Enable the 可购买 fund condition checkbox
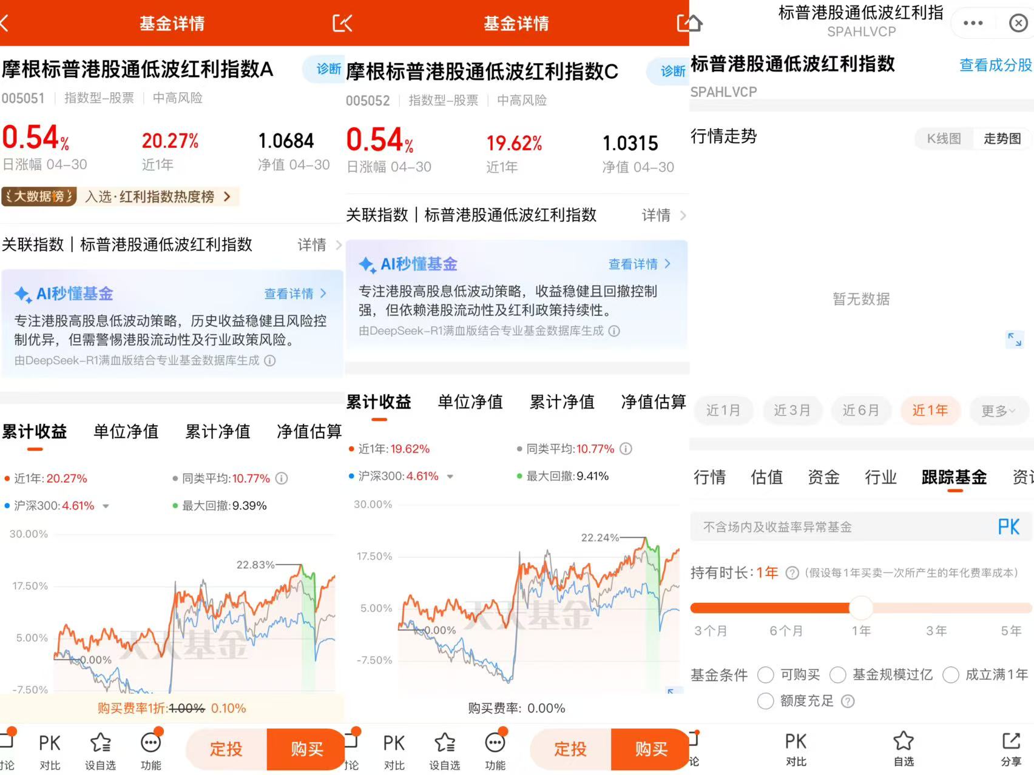The height and width of the screenshot is (775, 1034). coord(765,674)
